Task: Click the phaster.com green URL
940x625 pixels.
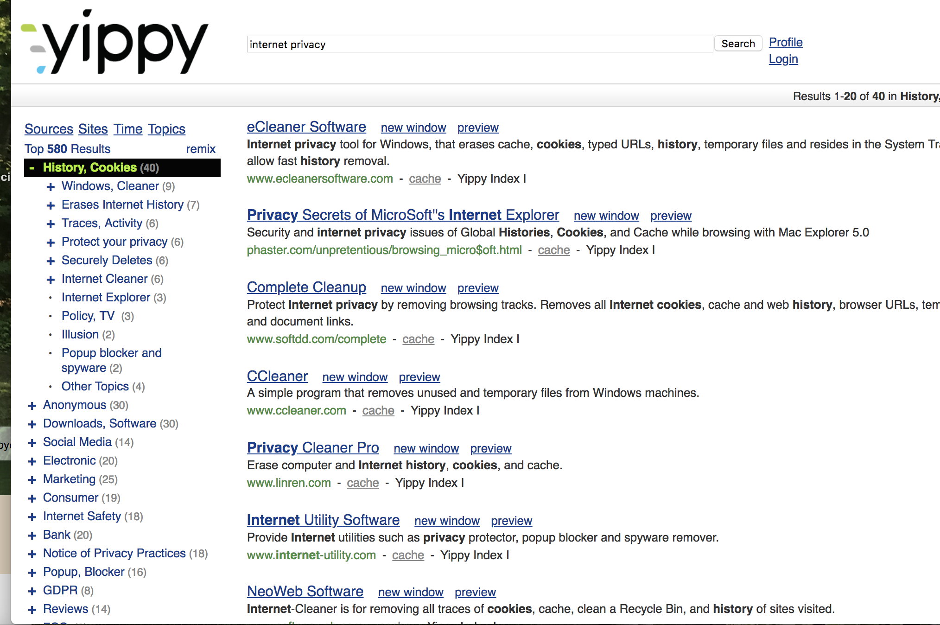Action: tap(384, 250)
